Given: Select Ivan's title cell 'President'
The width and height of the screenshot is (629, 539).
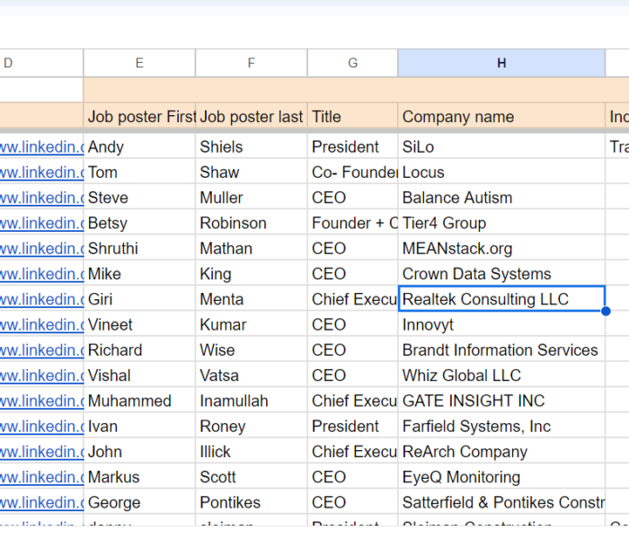Looking at the screenshot, I should (x=352, y=426).
